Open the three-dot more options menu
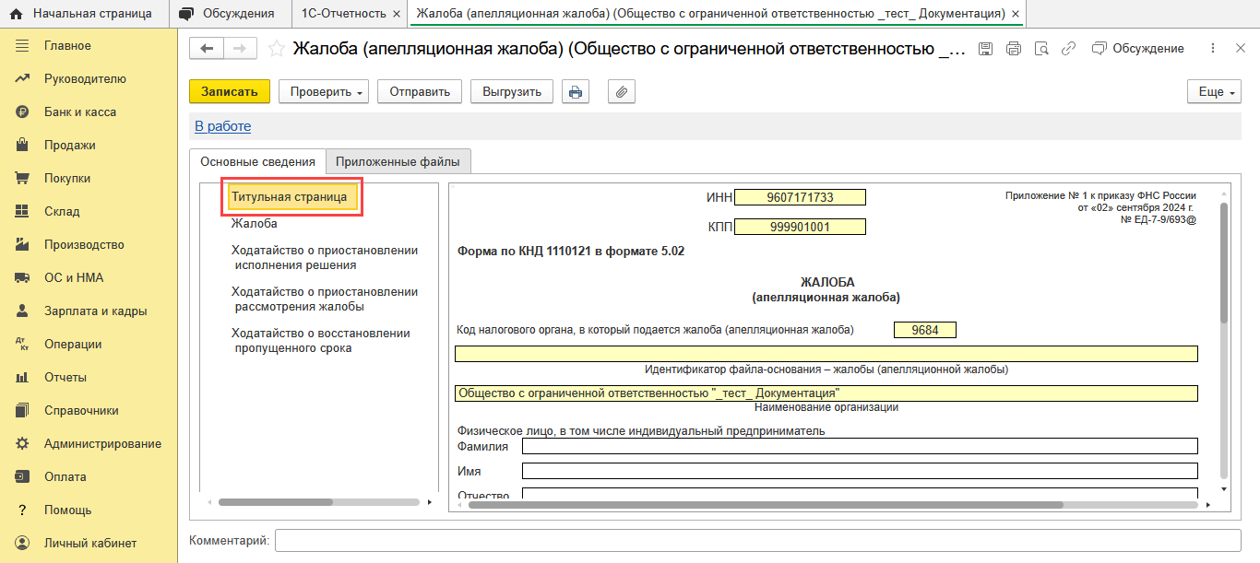 point(1212,49)
